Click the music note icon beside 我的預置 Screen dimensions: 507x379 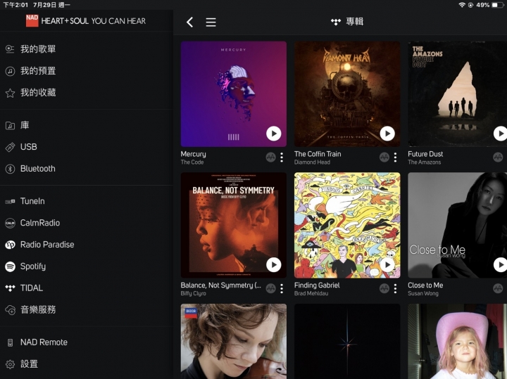tap(10, 71)
